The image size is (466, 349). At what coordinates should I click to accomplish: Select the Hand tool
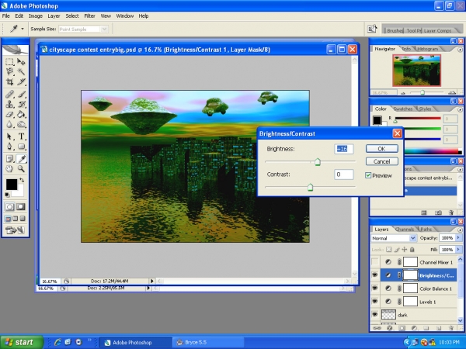pyautogui.click(x=9, y=169)
